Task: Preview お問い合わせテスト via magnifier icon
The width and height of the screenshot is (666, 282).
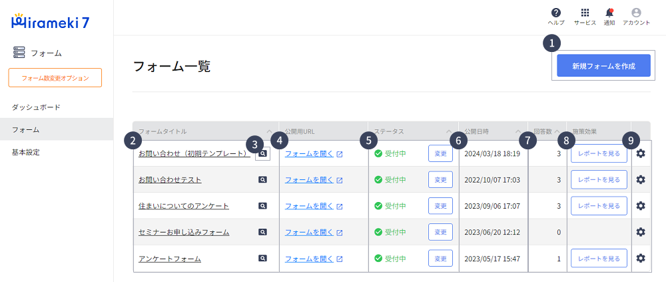Action: (263, 180)
